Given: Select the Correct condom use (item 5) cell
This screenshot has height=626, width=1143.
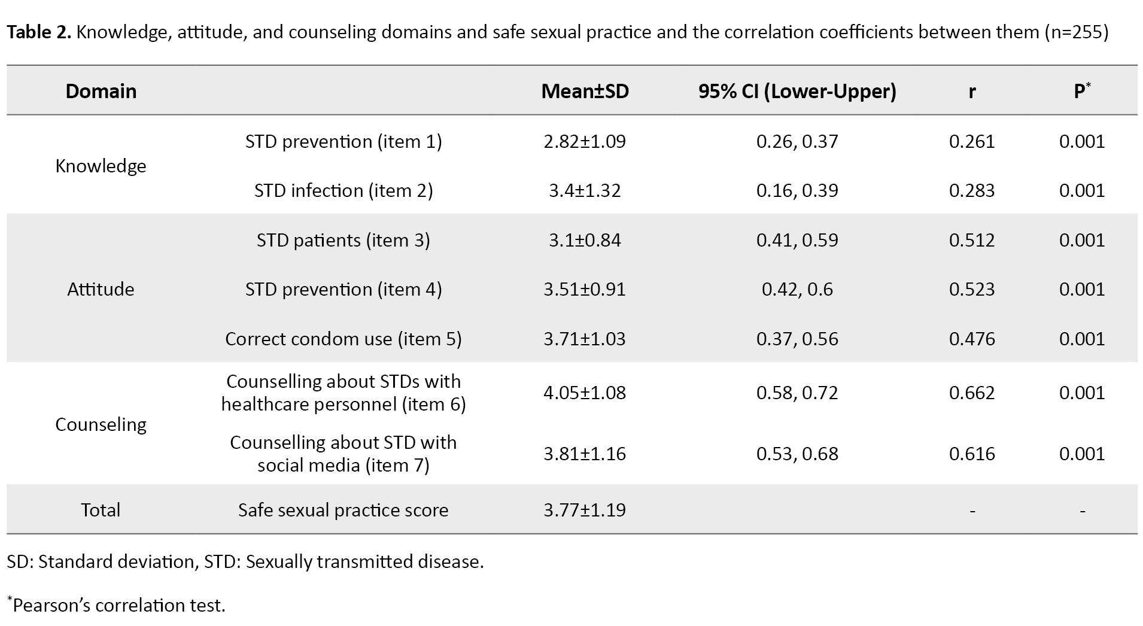Looking at the screenshot, I should (x=343, y=339).
